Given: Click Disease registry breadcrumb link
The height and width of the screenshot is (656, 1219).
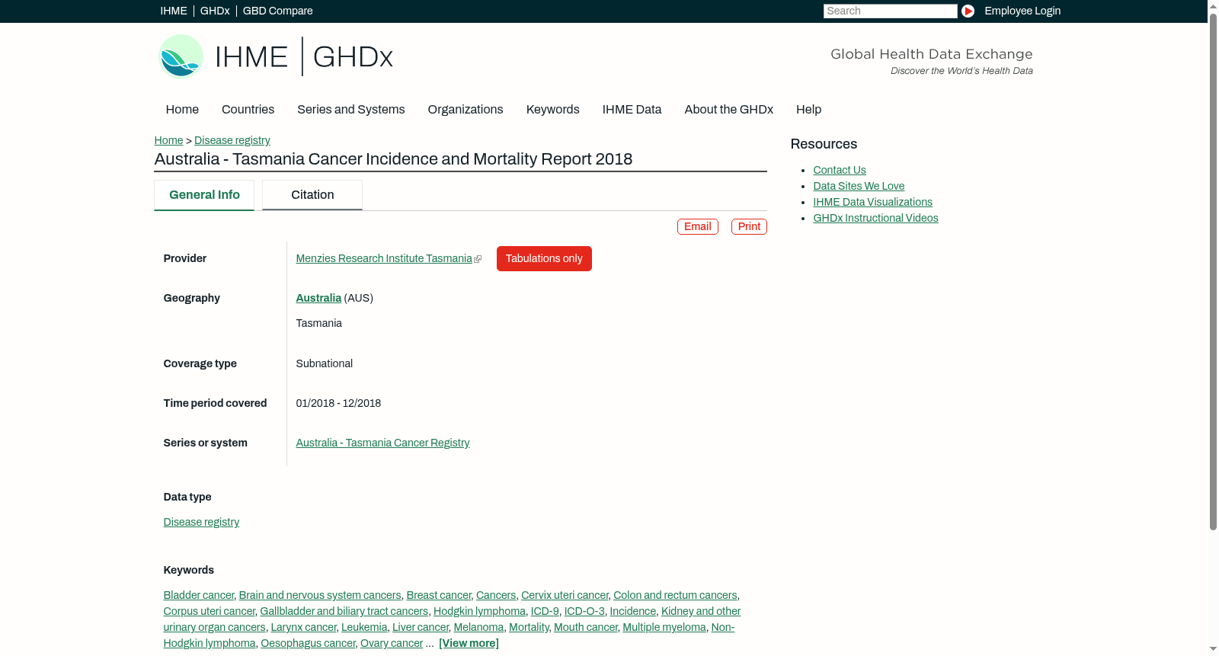Looking at the screenshot, I should (232, 140).
